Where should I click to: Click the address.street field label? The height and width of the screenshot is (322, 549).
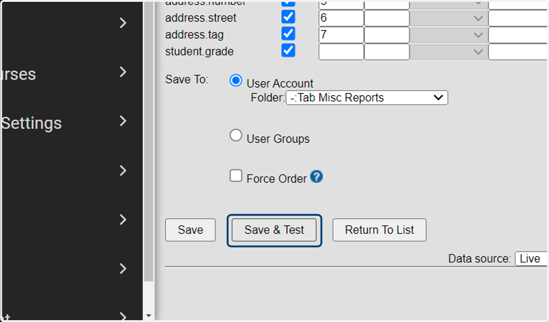[201, 18]
